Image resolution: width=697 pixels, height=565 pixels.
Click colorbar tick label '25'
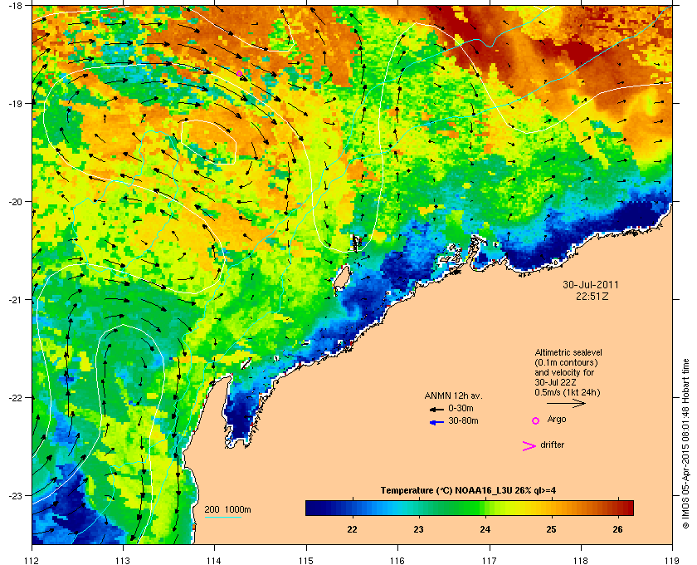coord(551,529)
